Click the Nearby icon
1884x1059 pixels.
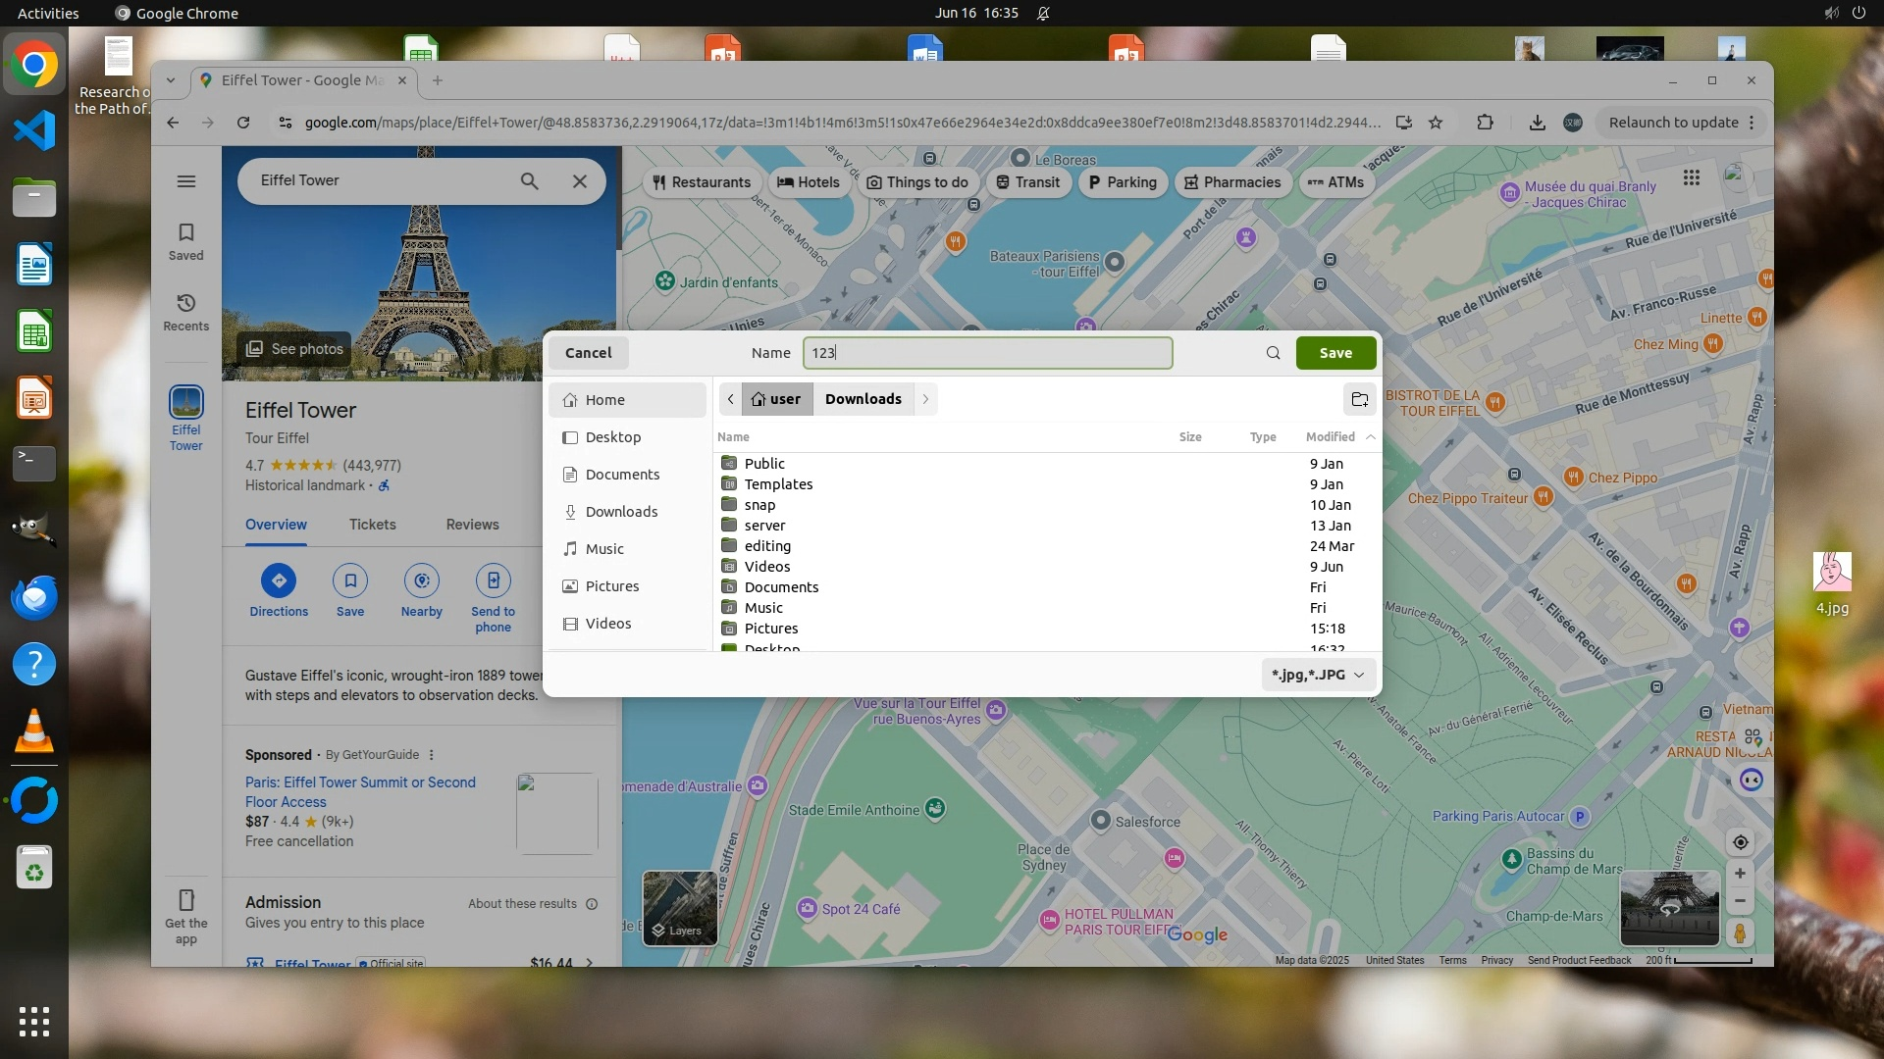point(422,581)
